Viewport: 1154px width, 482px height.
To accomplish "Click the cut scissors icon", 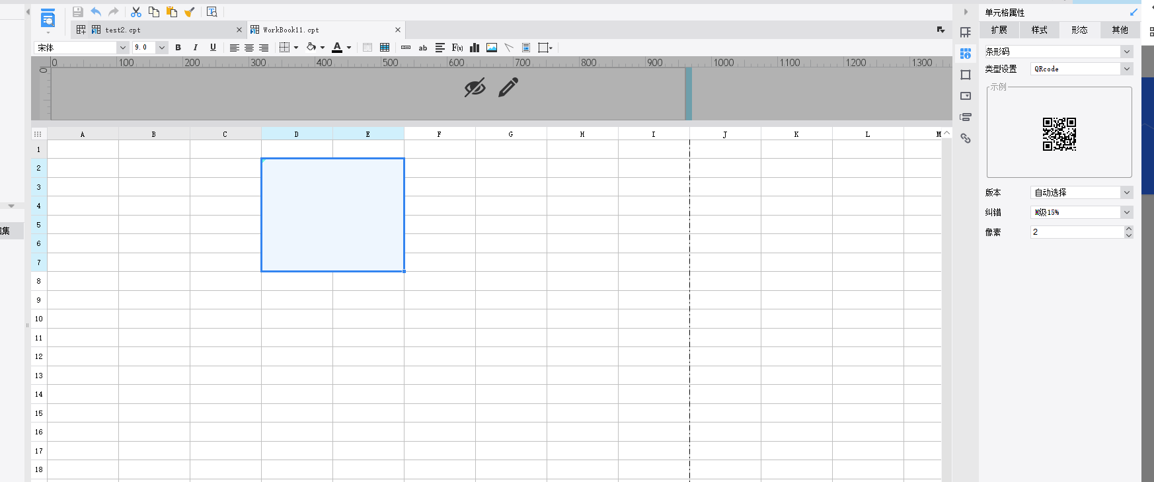I will click(136, 12).
